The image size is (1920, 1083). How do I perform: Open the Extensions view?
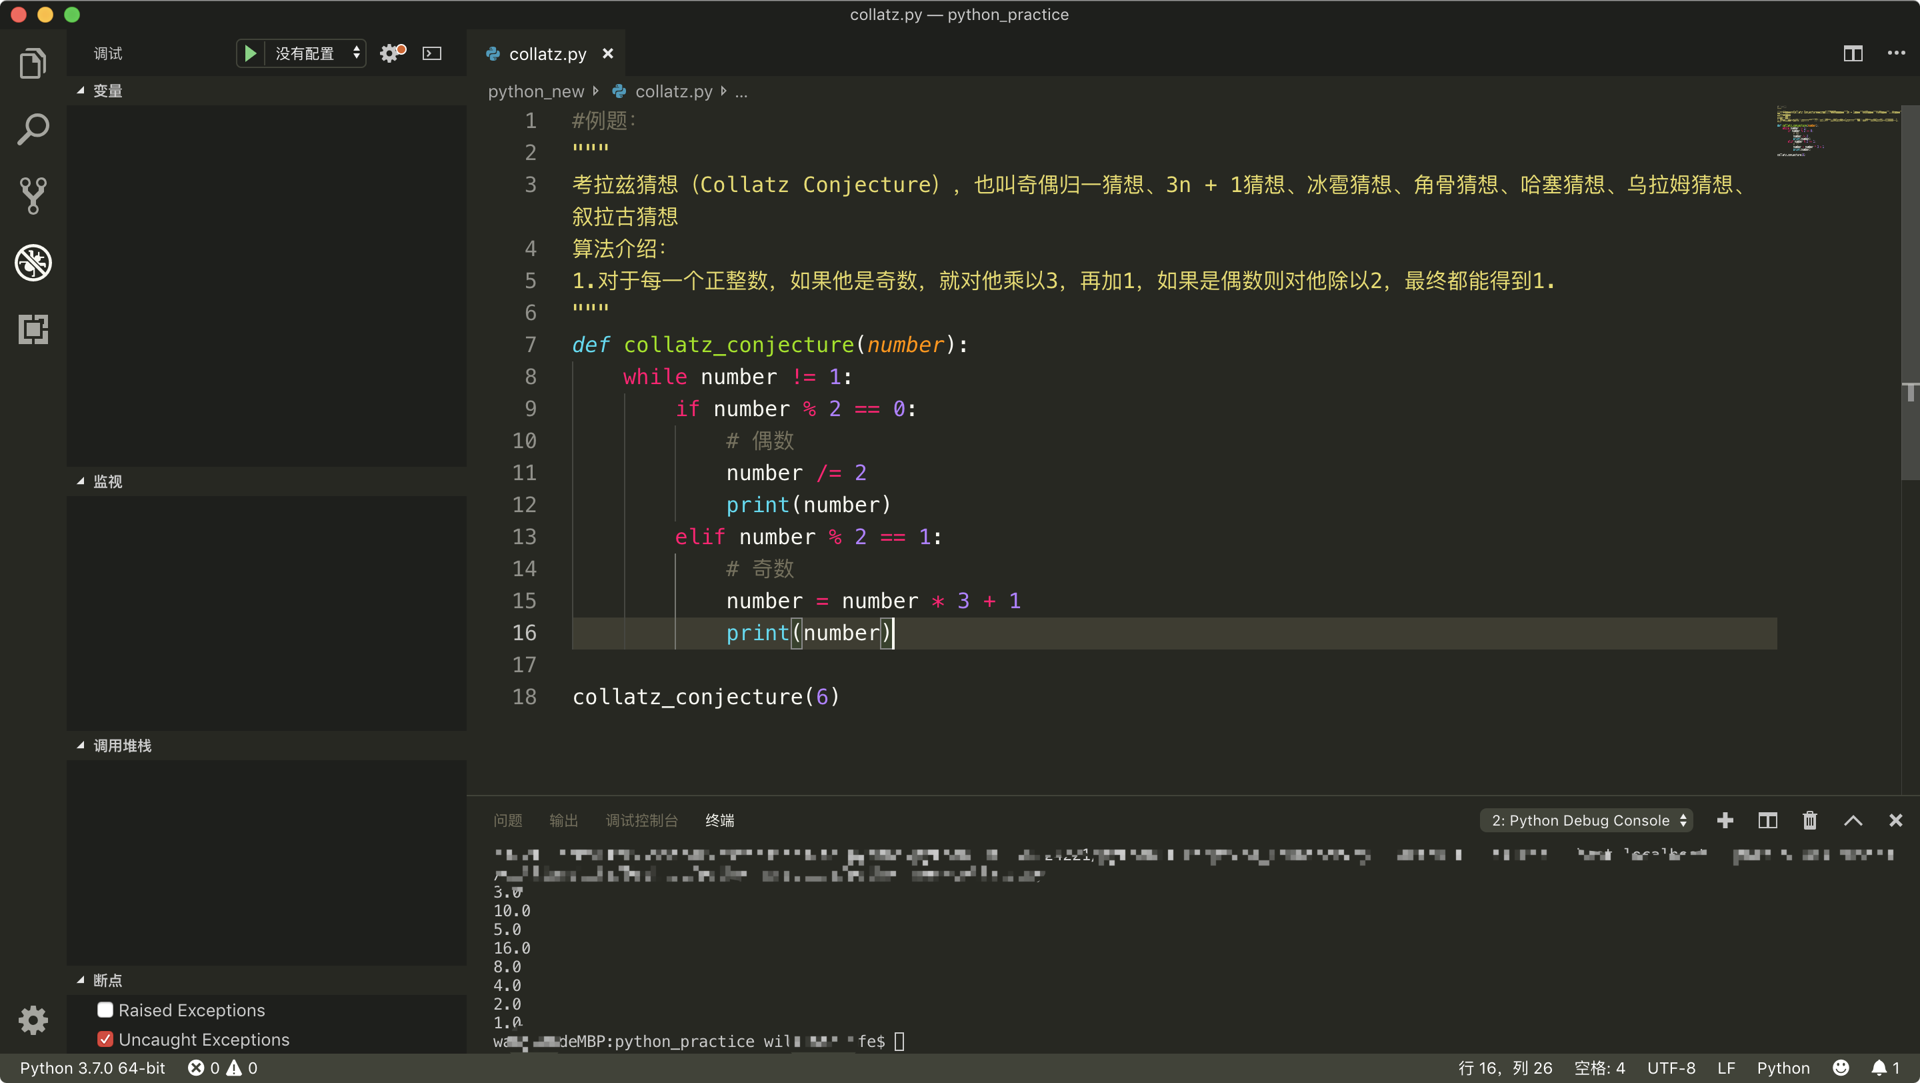coord(33,330)
